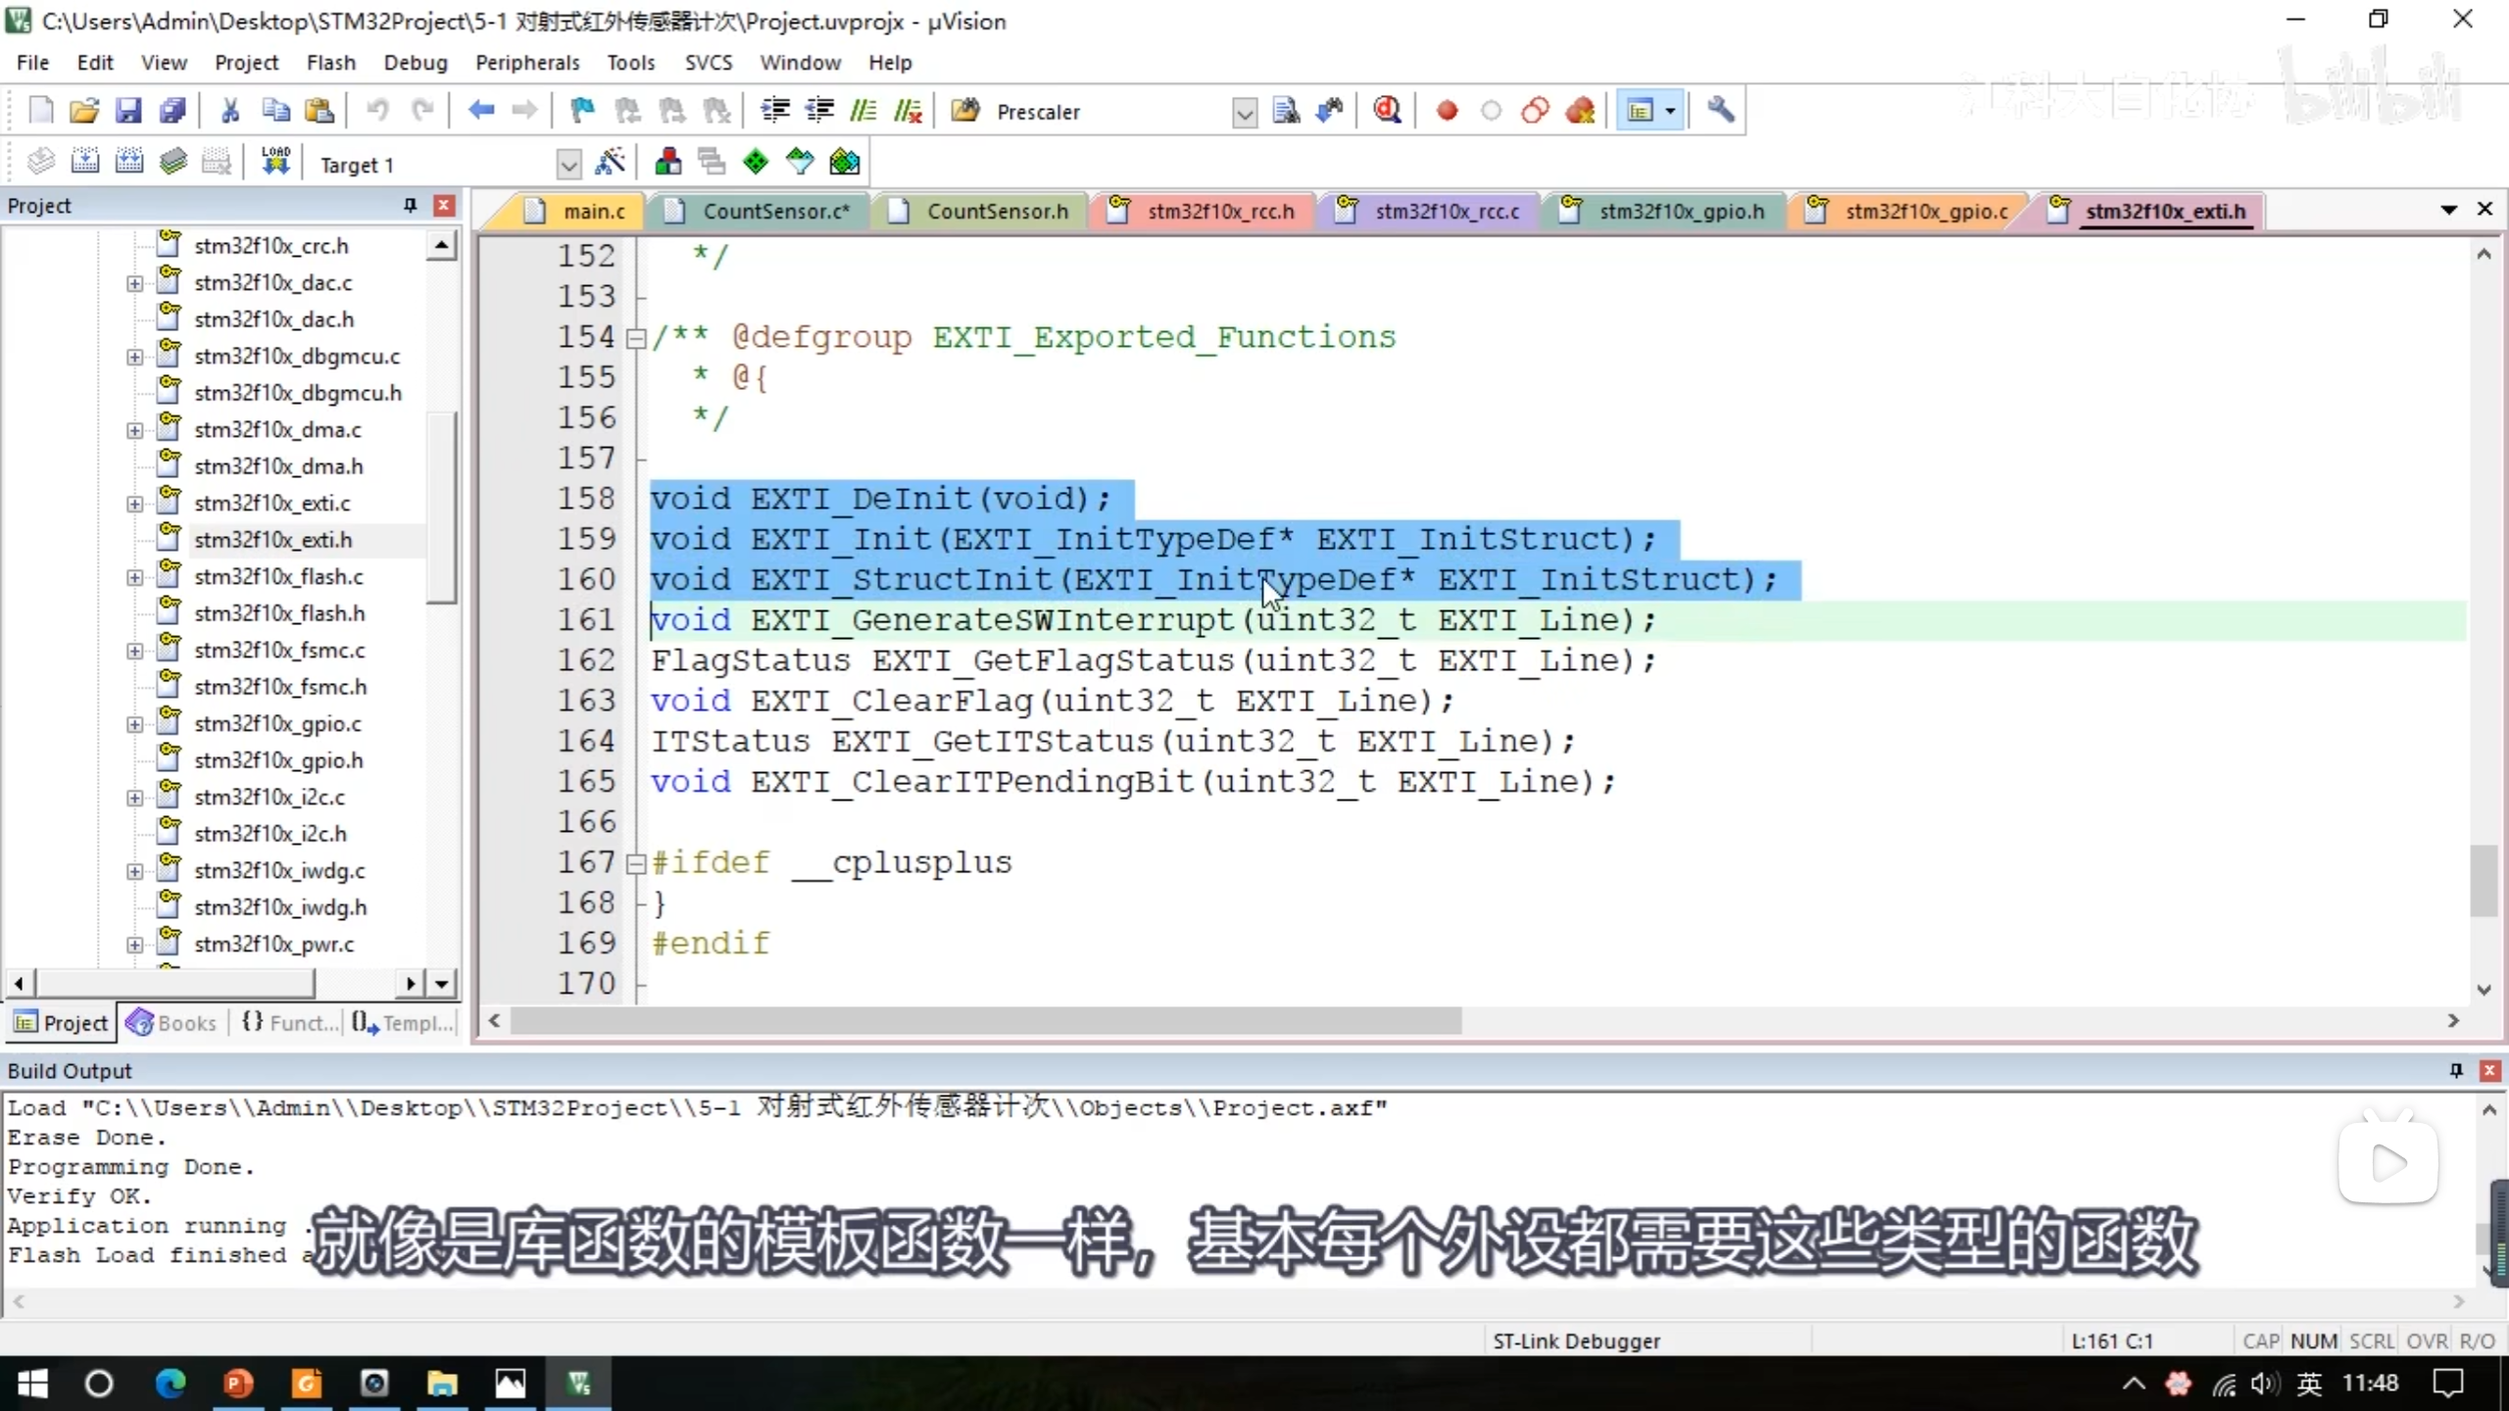Image resolution: width=2509 pixels, height=1411 pixels.
Task: Open Prescaler find combo box dropdown
Action: [1244, 113]
